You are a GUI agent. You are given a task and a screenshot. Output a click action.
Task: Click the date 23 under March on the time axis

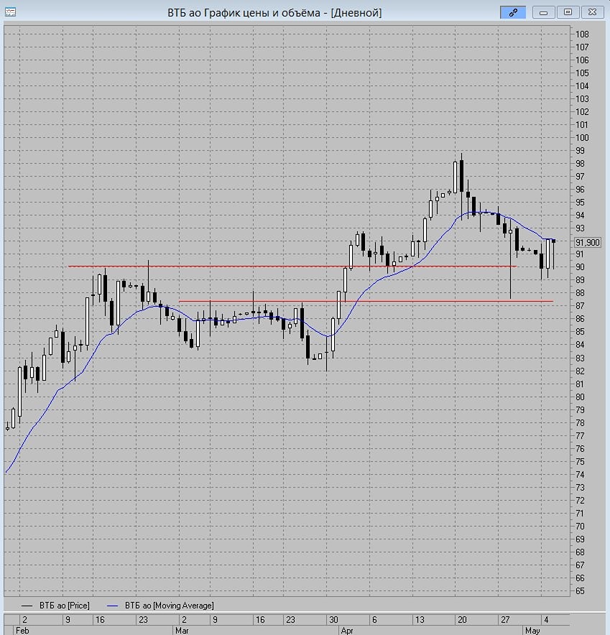click(x=290, y=620)
